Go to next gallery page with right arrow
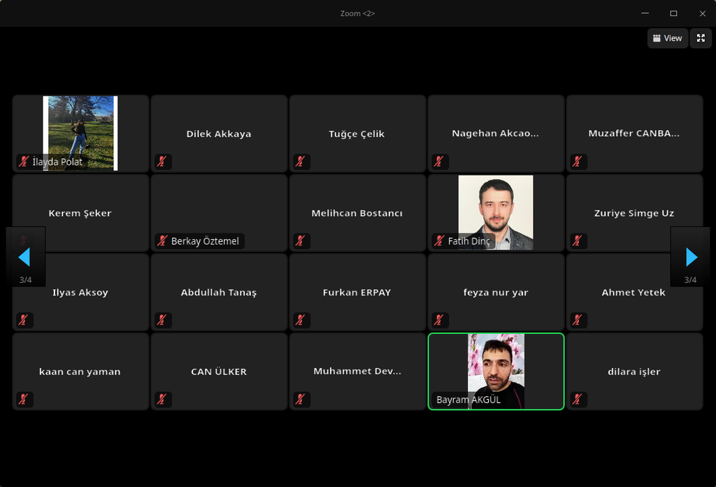The image size is (716, 487). click(691, 257)
